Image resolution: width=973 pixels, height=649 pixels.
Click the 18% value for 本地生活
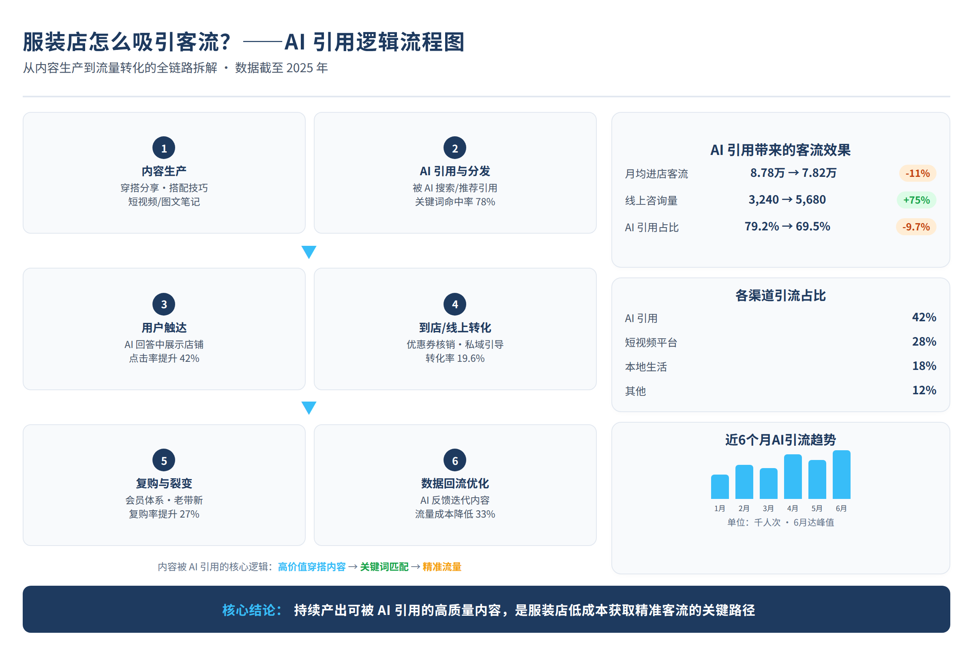[924, 366]
